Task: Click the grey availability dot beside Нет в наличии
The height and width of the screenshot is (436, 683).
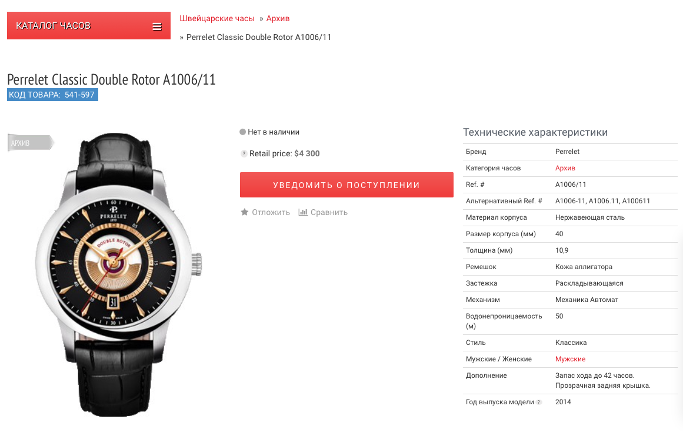Action: pos(242,132)
